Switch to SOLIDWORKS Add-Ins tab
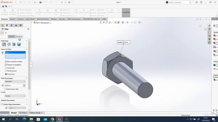 [91, 19]
